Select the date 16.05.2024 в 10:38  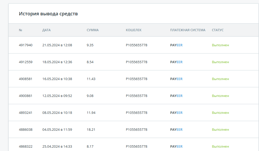57,79
